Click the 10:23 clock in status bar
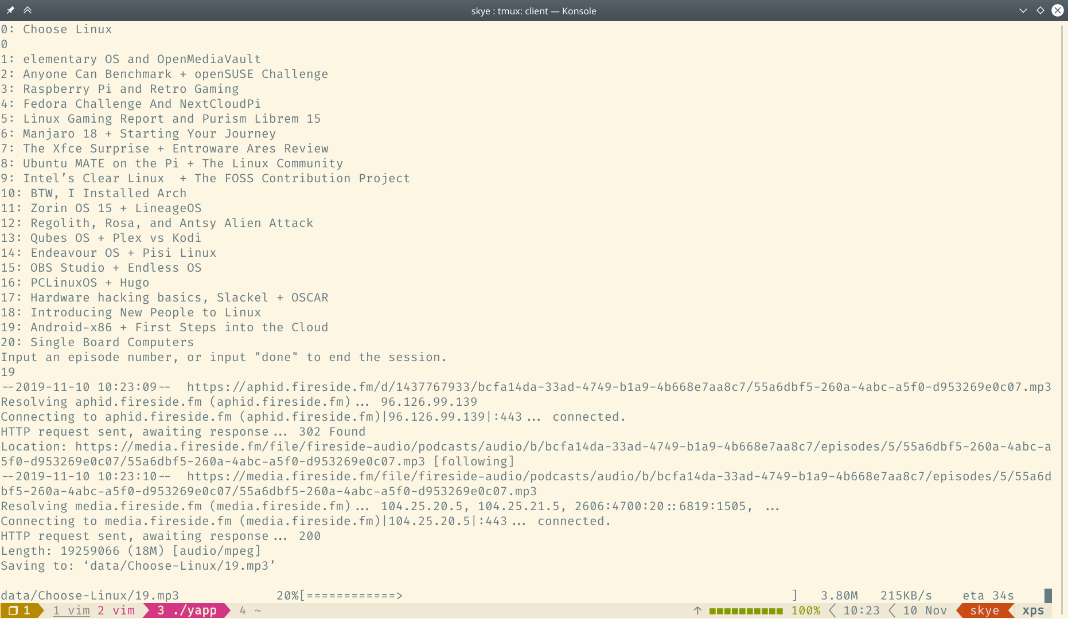 point(861,610)
